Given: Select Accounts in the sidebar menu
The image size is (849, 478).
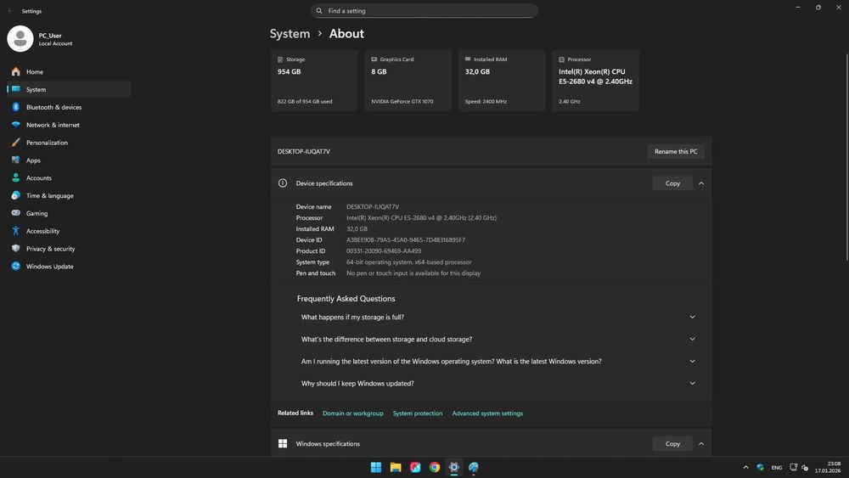Looking at the screenshot, I should click(39, 178).
